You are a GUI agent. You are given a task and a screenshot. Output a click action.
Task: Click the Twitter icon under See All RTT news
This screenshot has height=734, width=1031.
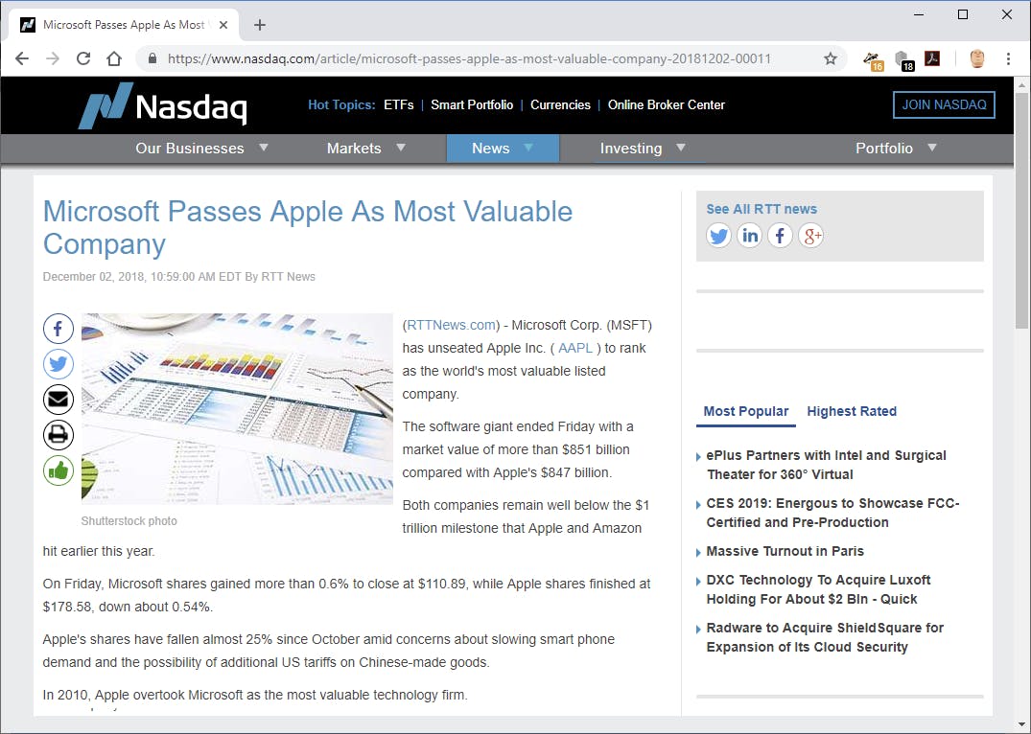click(718, 236)
